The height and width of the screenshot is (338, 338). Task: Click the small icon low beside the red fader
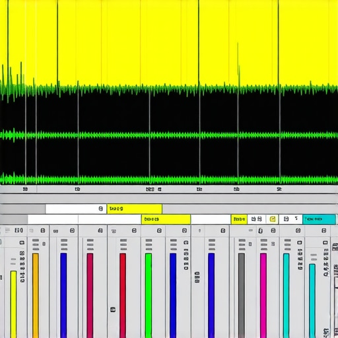coord(113,310)
